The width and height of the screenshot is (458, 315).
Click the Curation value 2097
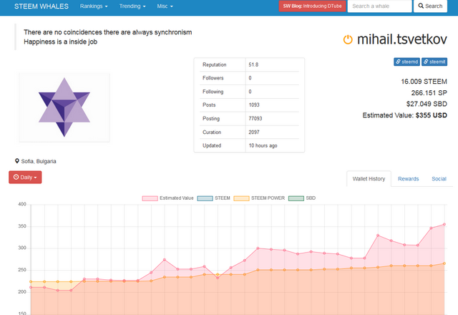click(x=254, y=132)
